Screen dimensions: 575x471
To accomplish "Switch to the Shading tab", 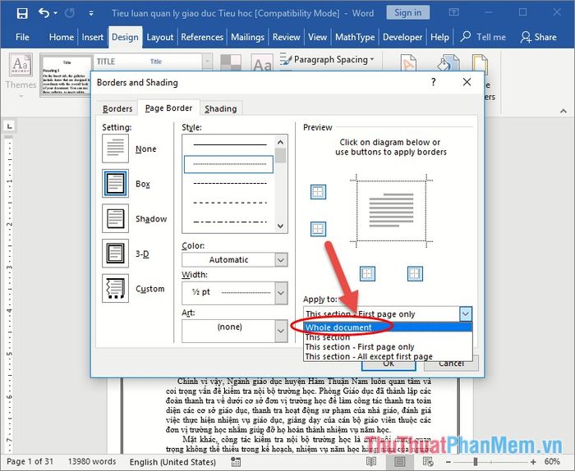I will (221, 109).
